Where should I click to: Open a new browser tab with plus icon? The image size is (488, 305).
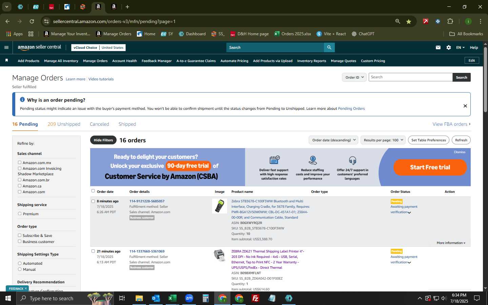[127, 7]
